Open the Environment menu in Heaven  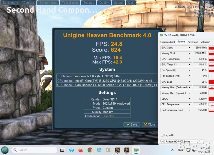[48, 3]
